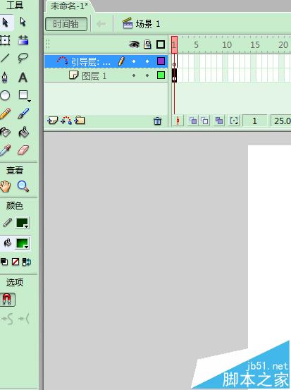Set the No Color option
Viewport: 291px width, 390px height.
click(x=16, y=262)
